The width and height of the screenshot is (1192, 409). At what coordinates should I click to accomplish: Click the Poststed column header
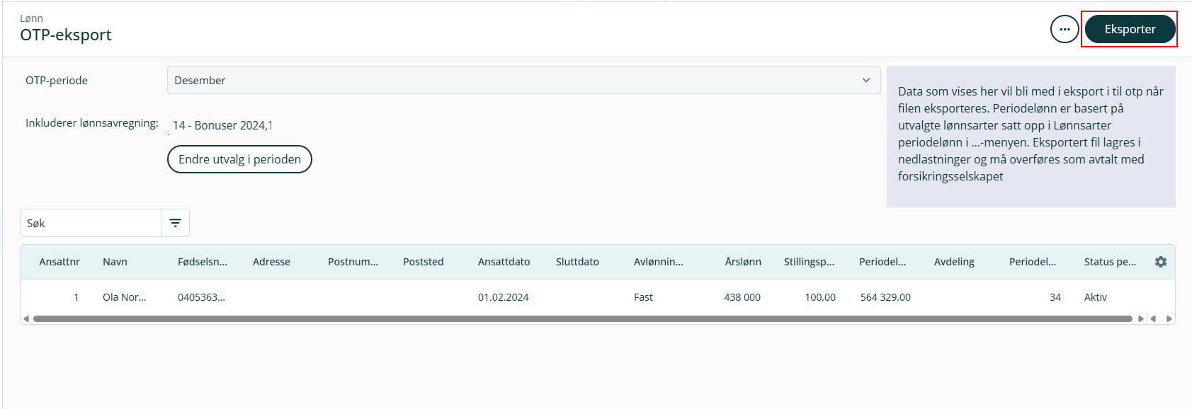point(423,262)
